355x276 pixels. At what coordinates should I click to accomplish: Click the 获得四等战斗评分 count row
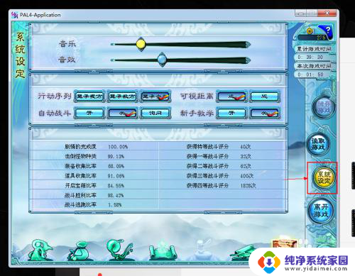[x=222, y=185]
